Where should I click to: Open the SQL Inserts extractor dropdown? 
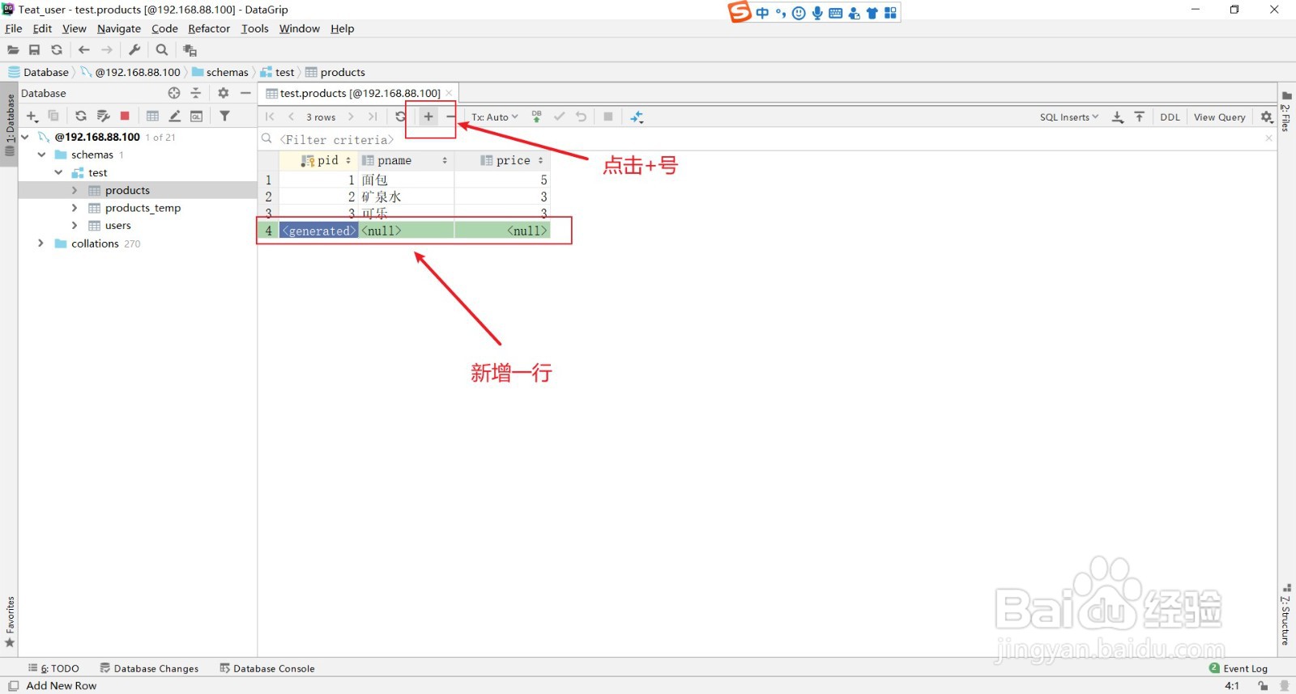coord(1069,117)
